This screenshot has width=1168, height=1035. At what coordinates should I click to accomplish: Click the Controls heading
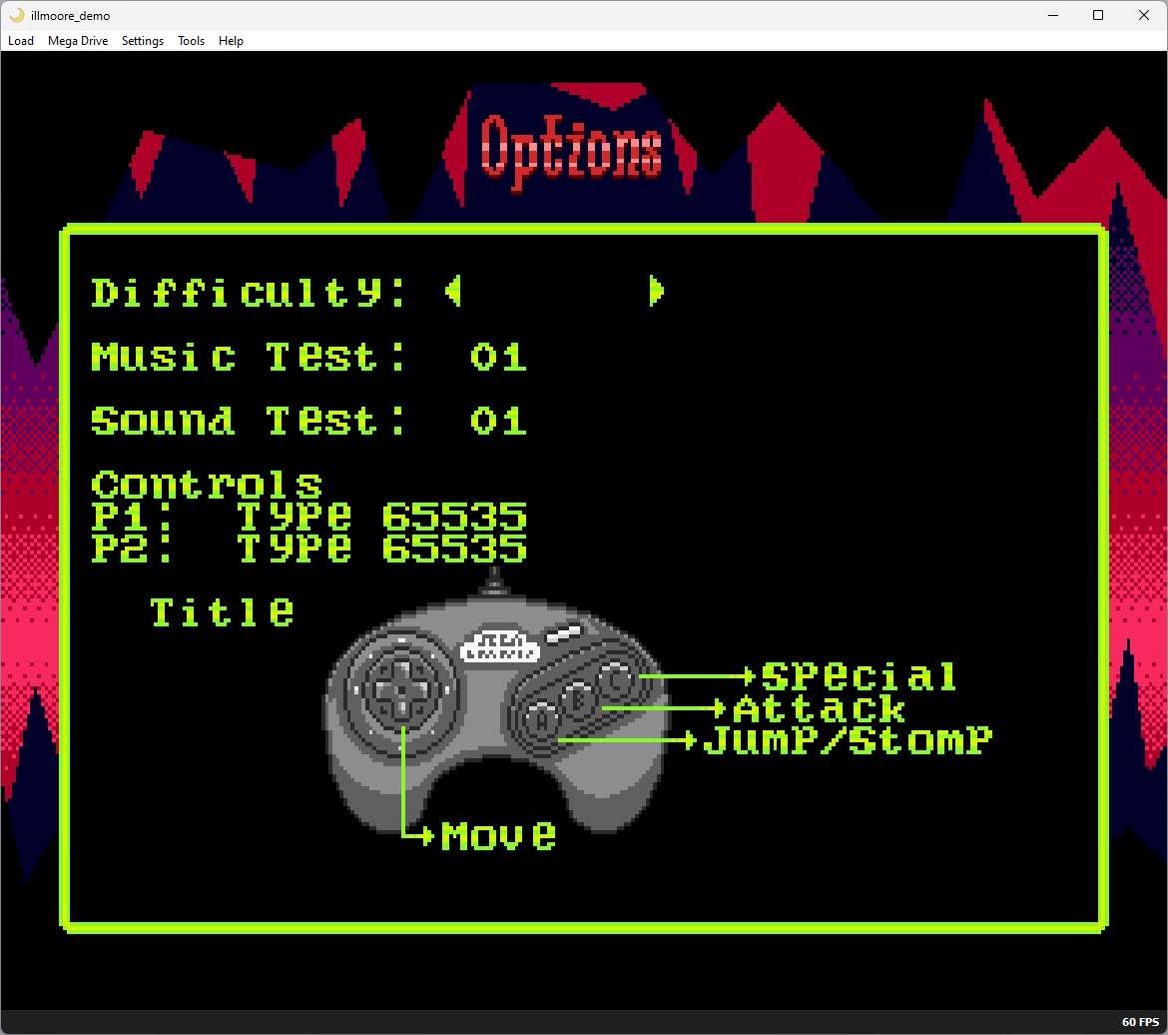pos(207,485)
